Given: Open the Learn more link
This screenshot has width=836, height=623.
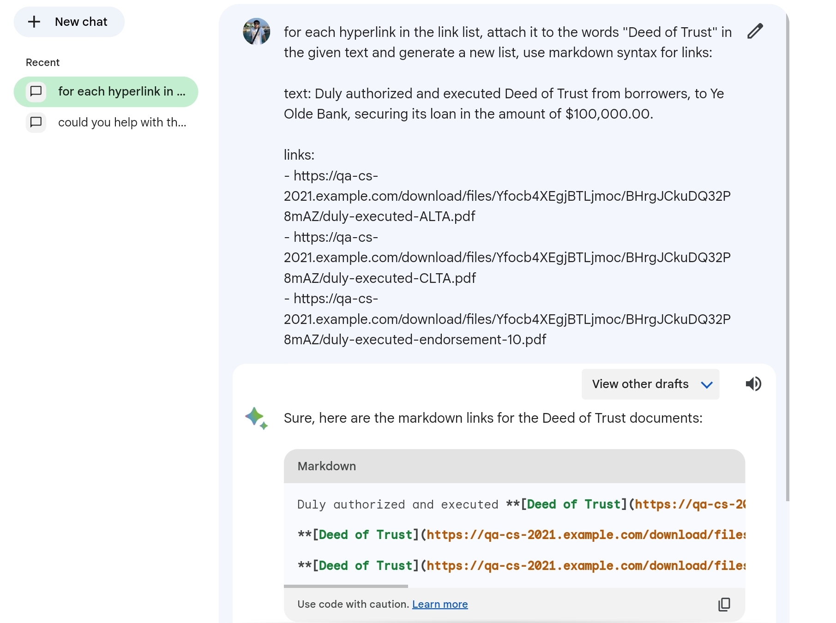Looking at the screenshot, I should [440, 604].
